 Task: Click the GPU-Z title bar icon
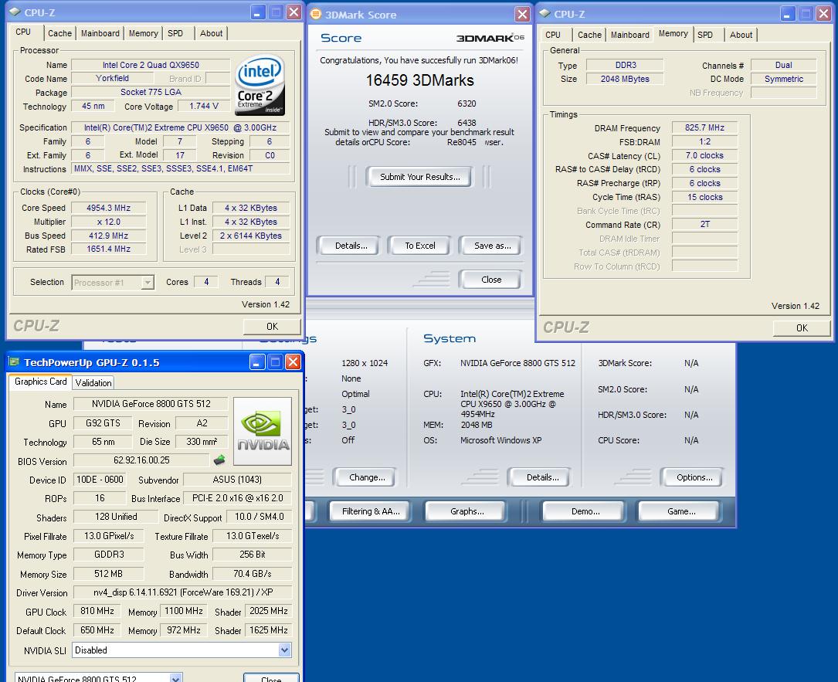15,361
